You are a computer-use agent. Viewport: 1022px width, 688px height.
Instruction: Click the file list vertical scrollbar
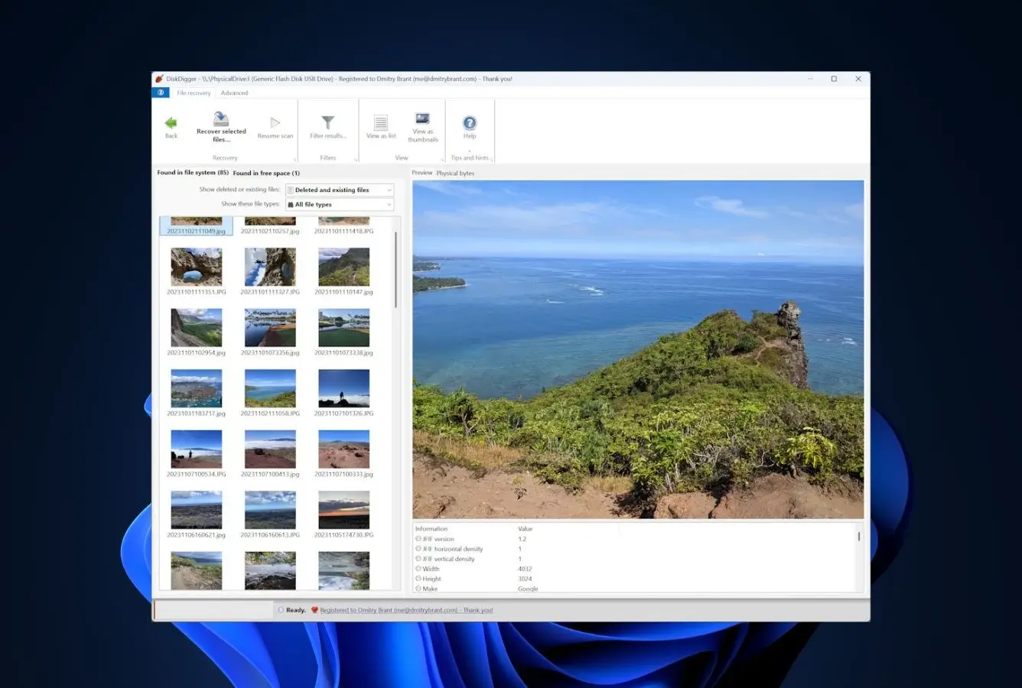coord(395,270)
